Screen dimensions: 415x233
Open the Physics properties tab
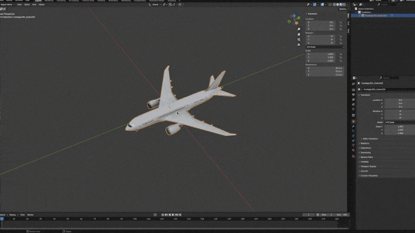coord(353,136)
